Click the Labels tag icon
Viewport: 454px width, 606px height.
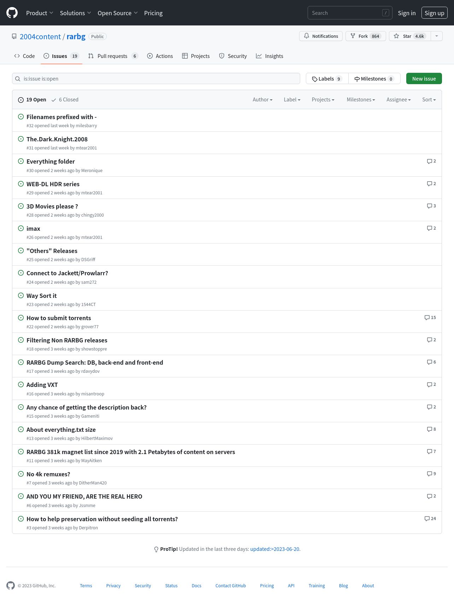pos(315,79)
